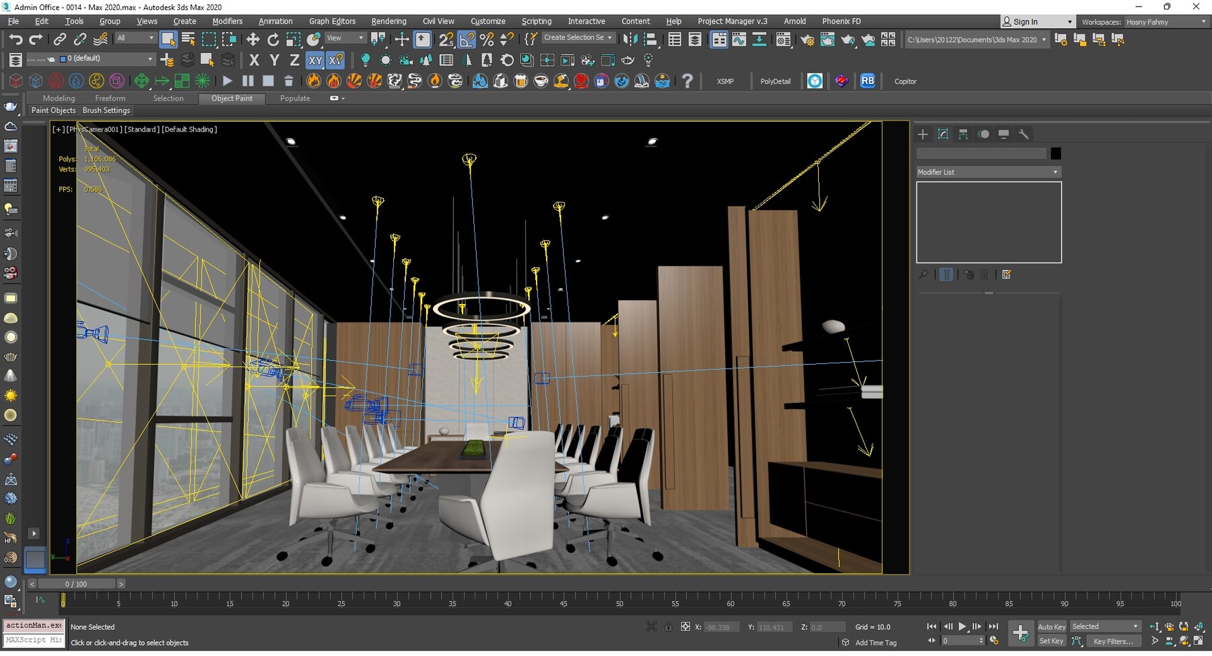Select the Select and Move tool

253,39
